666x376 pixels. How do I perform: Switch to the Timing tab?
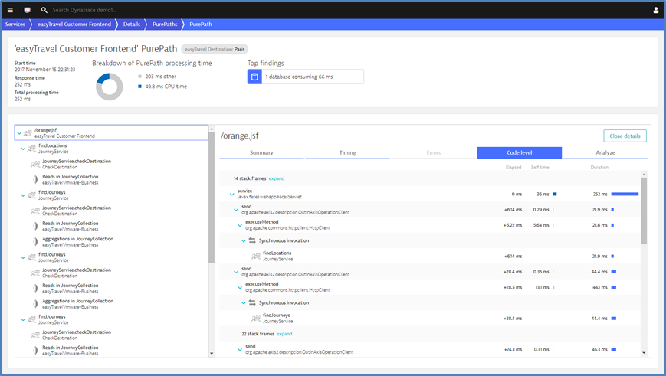347,153
